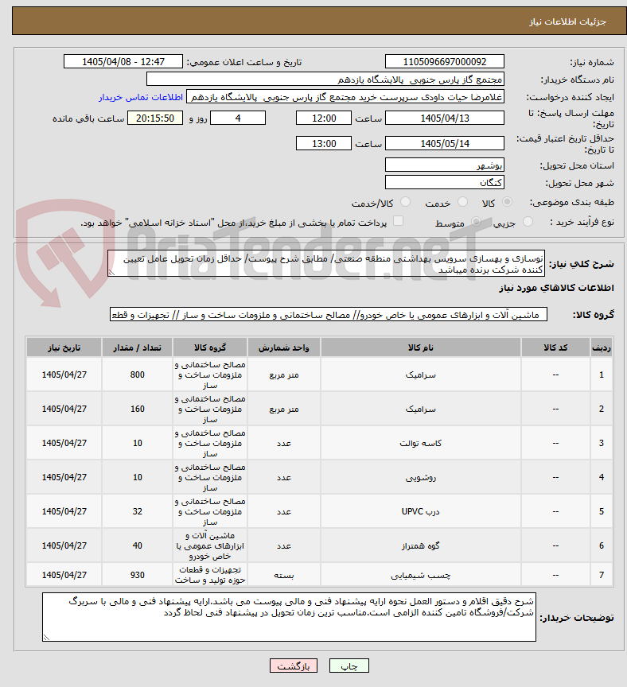Click the گوه همتراز item name
Screen dimensions: 627x687
coord(420,546)
